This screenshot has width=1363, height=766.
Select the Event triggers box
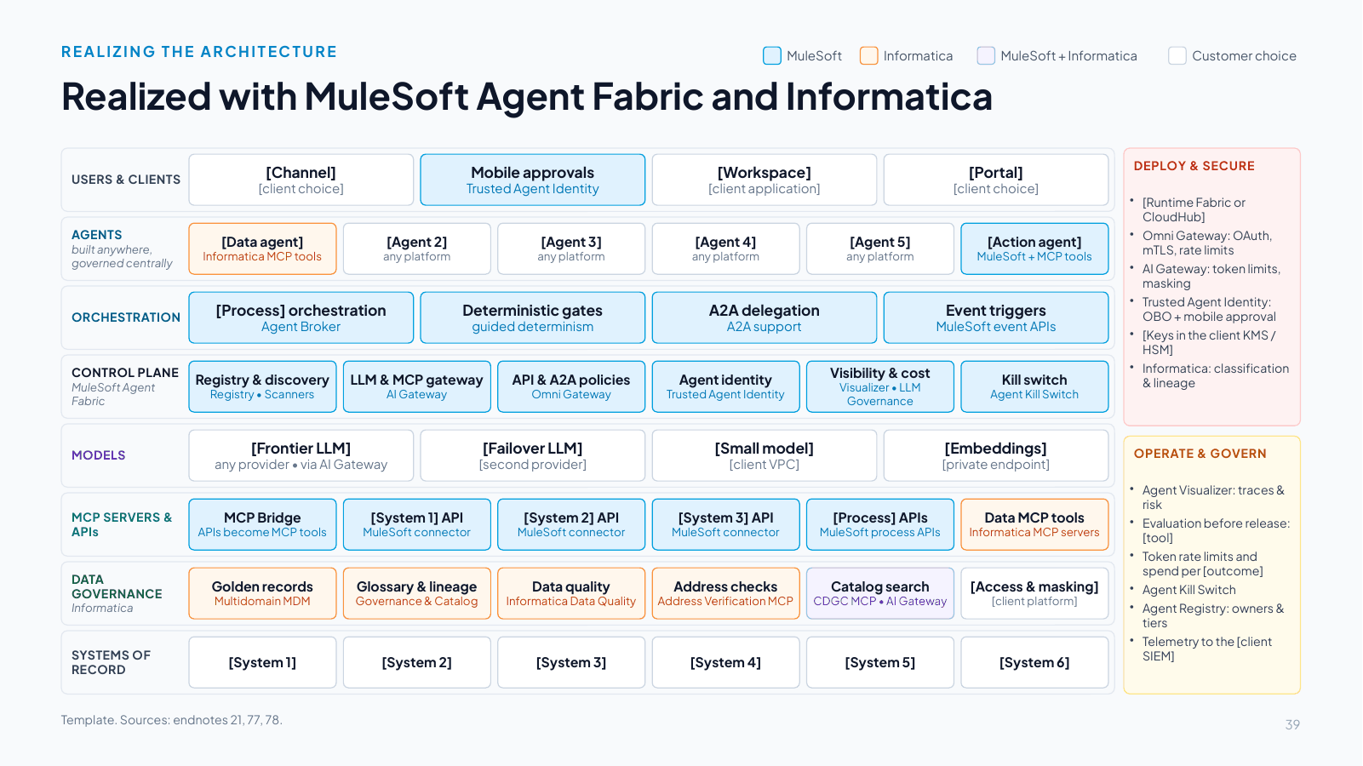click(x=996, y=317)
